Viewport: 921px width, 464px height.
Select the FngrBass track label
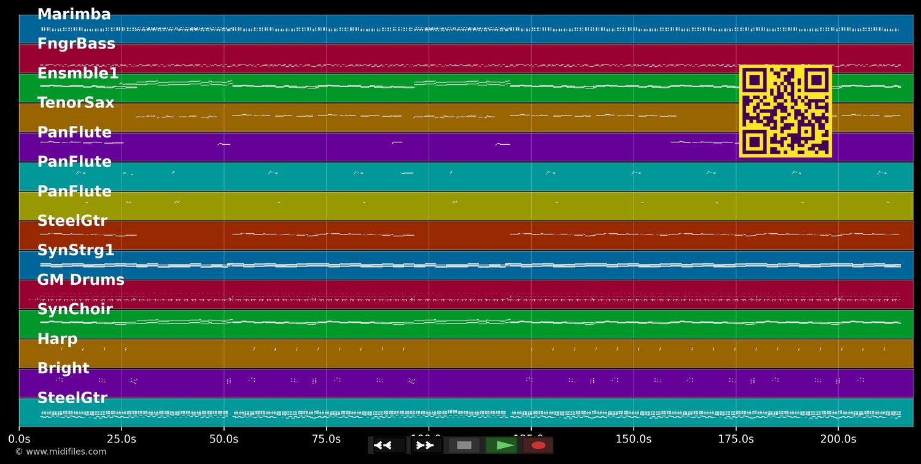click(x=76, y=44)
